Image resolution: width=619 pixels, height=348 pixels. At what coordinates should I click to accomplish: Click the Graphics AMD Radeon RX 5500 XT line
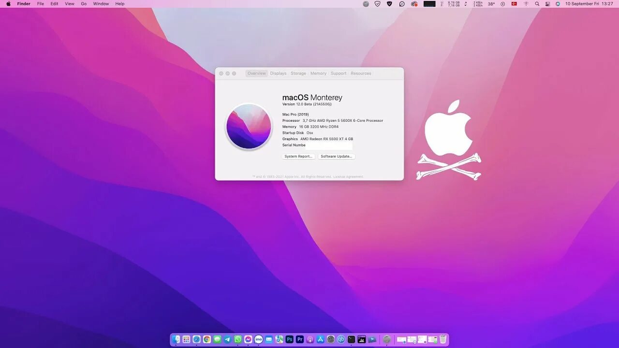[x=318, y=139]
